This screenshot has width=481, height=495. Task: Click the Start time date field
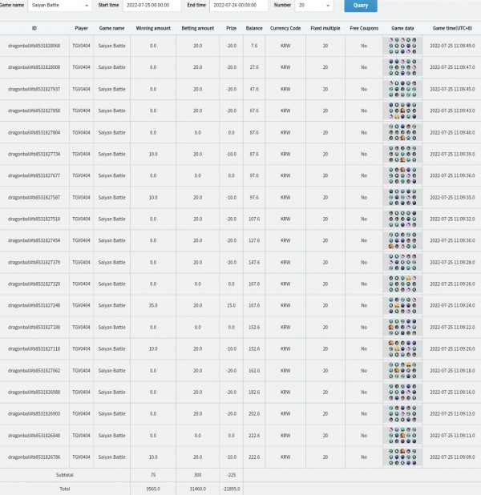pos(152,6)
